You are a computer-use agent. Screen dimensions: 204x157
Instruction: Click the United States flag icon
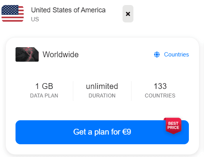tap(13, 14)
